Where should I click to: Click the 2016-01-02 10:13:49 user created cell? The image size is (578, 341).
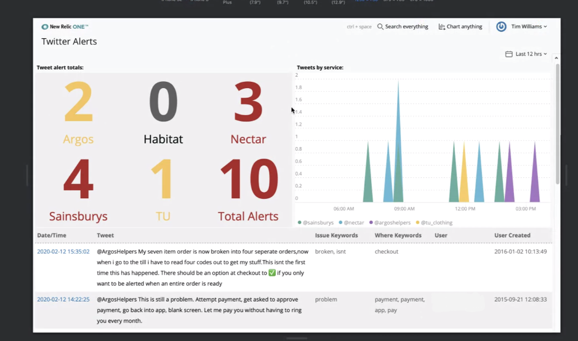(521, 251)
